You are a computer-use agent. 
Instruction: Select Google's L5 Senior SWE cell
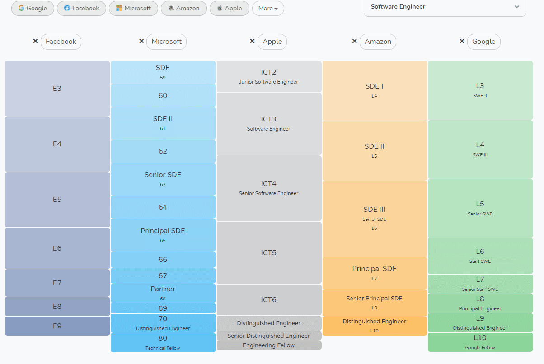[x=480, y=208]
